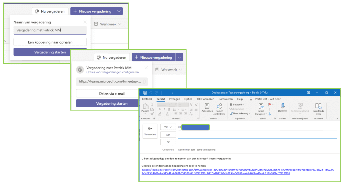344x187 pixels.
Task: Click the bulleted list icon
Action: tap(175, 109)
